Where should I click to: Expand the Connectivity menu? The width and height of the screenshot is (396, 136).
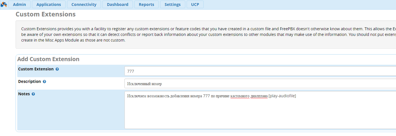(84, 5)
